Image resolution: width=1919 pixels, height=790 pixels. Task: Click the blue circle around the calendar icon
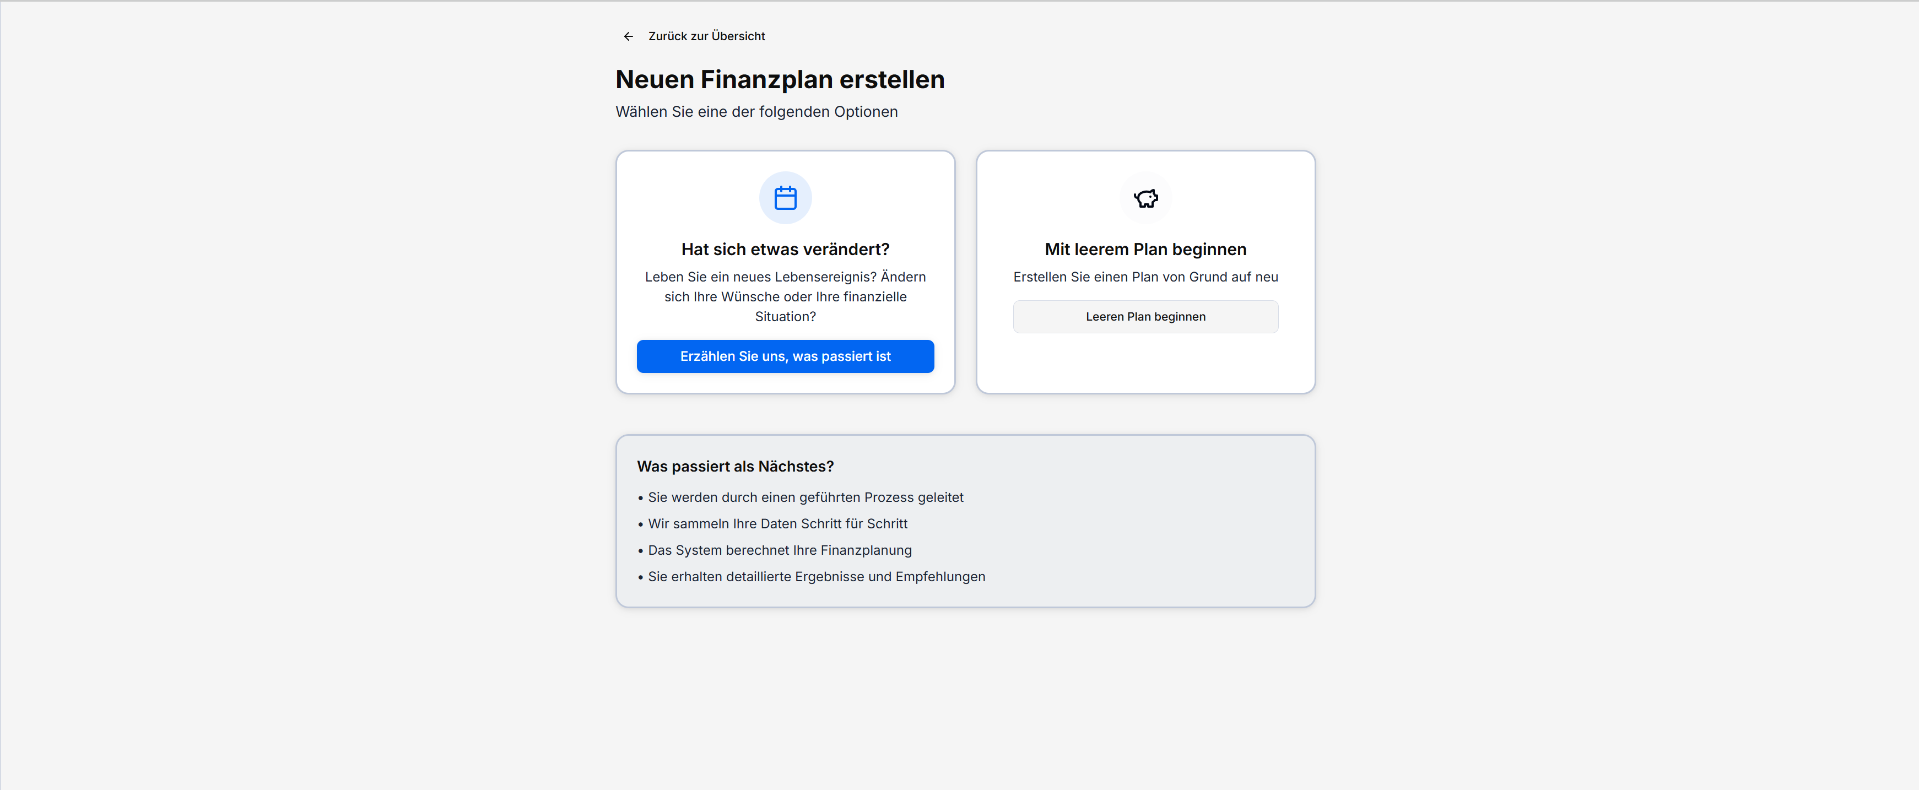tap(785, 197)
